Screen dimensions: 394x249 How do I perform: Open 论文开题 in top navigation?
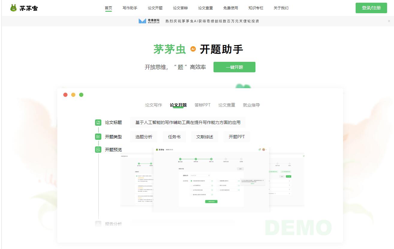pyautogui.click(x=155, y=8)
